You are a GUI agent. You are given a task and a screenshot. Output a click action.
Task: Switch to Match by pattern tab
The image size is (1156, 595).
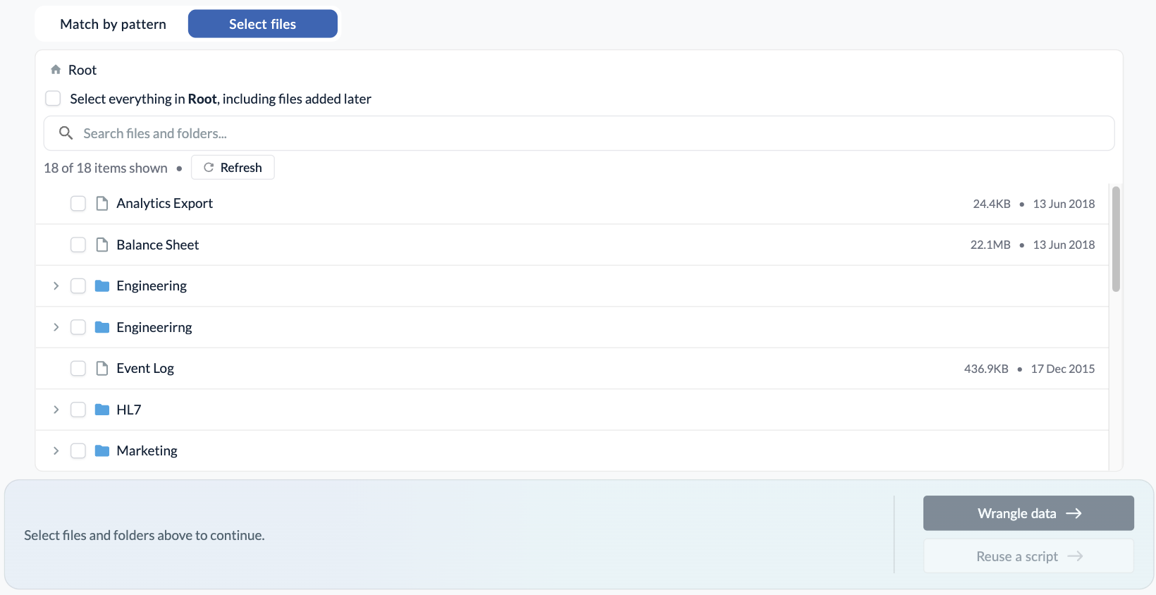[113, 24]
